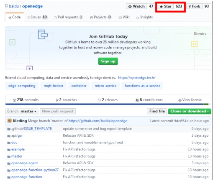The width and height of the screenshot is (213, 181).
Task: Expand the Branch: master dropdown
Action: 22,111
